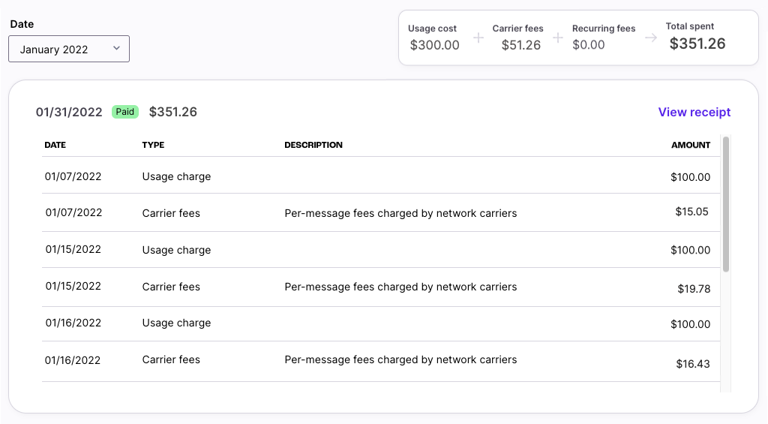Select the 01/07/2022 Usage charge row

(380, 177)
